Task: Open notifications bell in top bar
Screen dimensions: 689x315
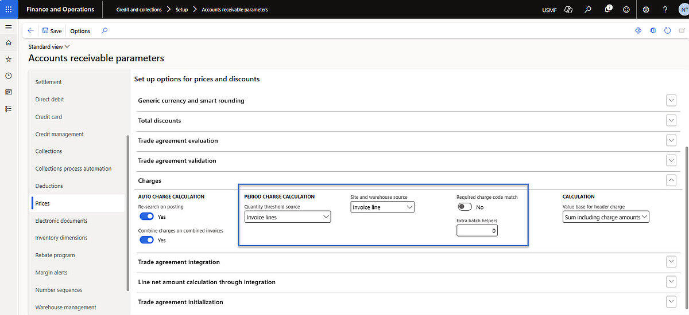Action: (608, 9)
